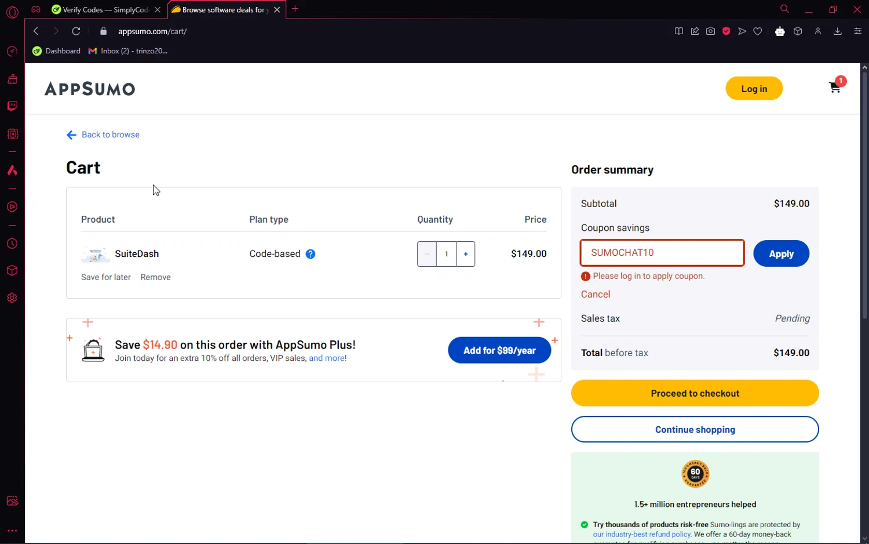The image size is (869, 544).
Task: Open the sidebar settings gear icon
Action: (12, 298)
